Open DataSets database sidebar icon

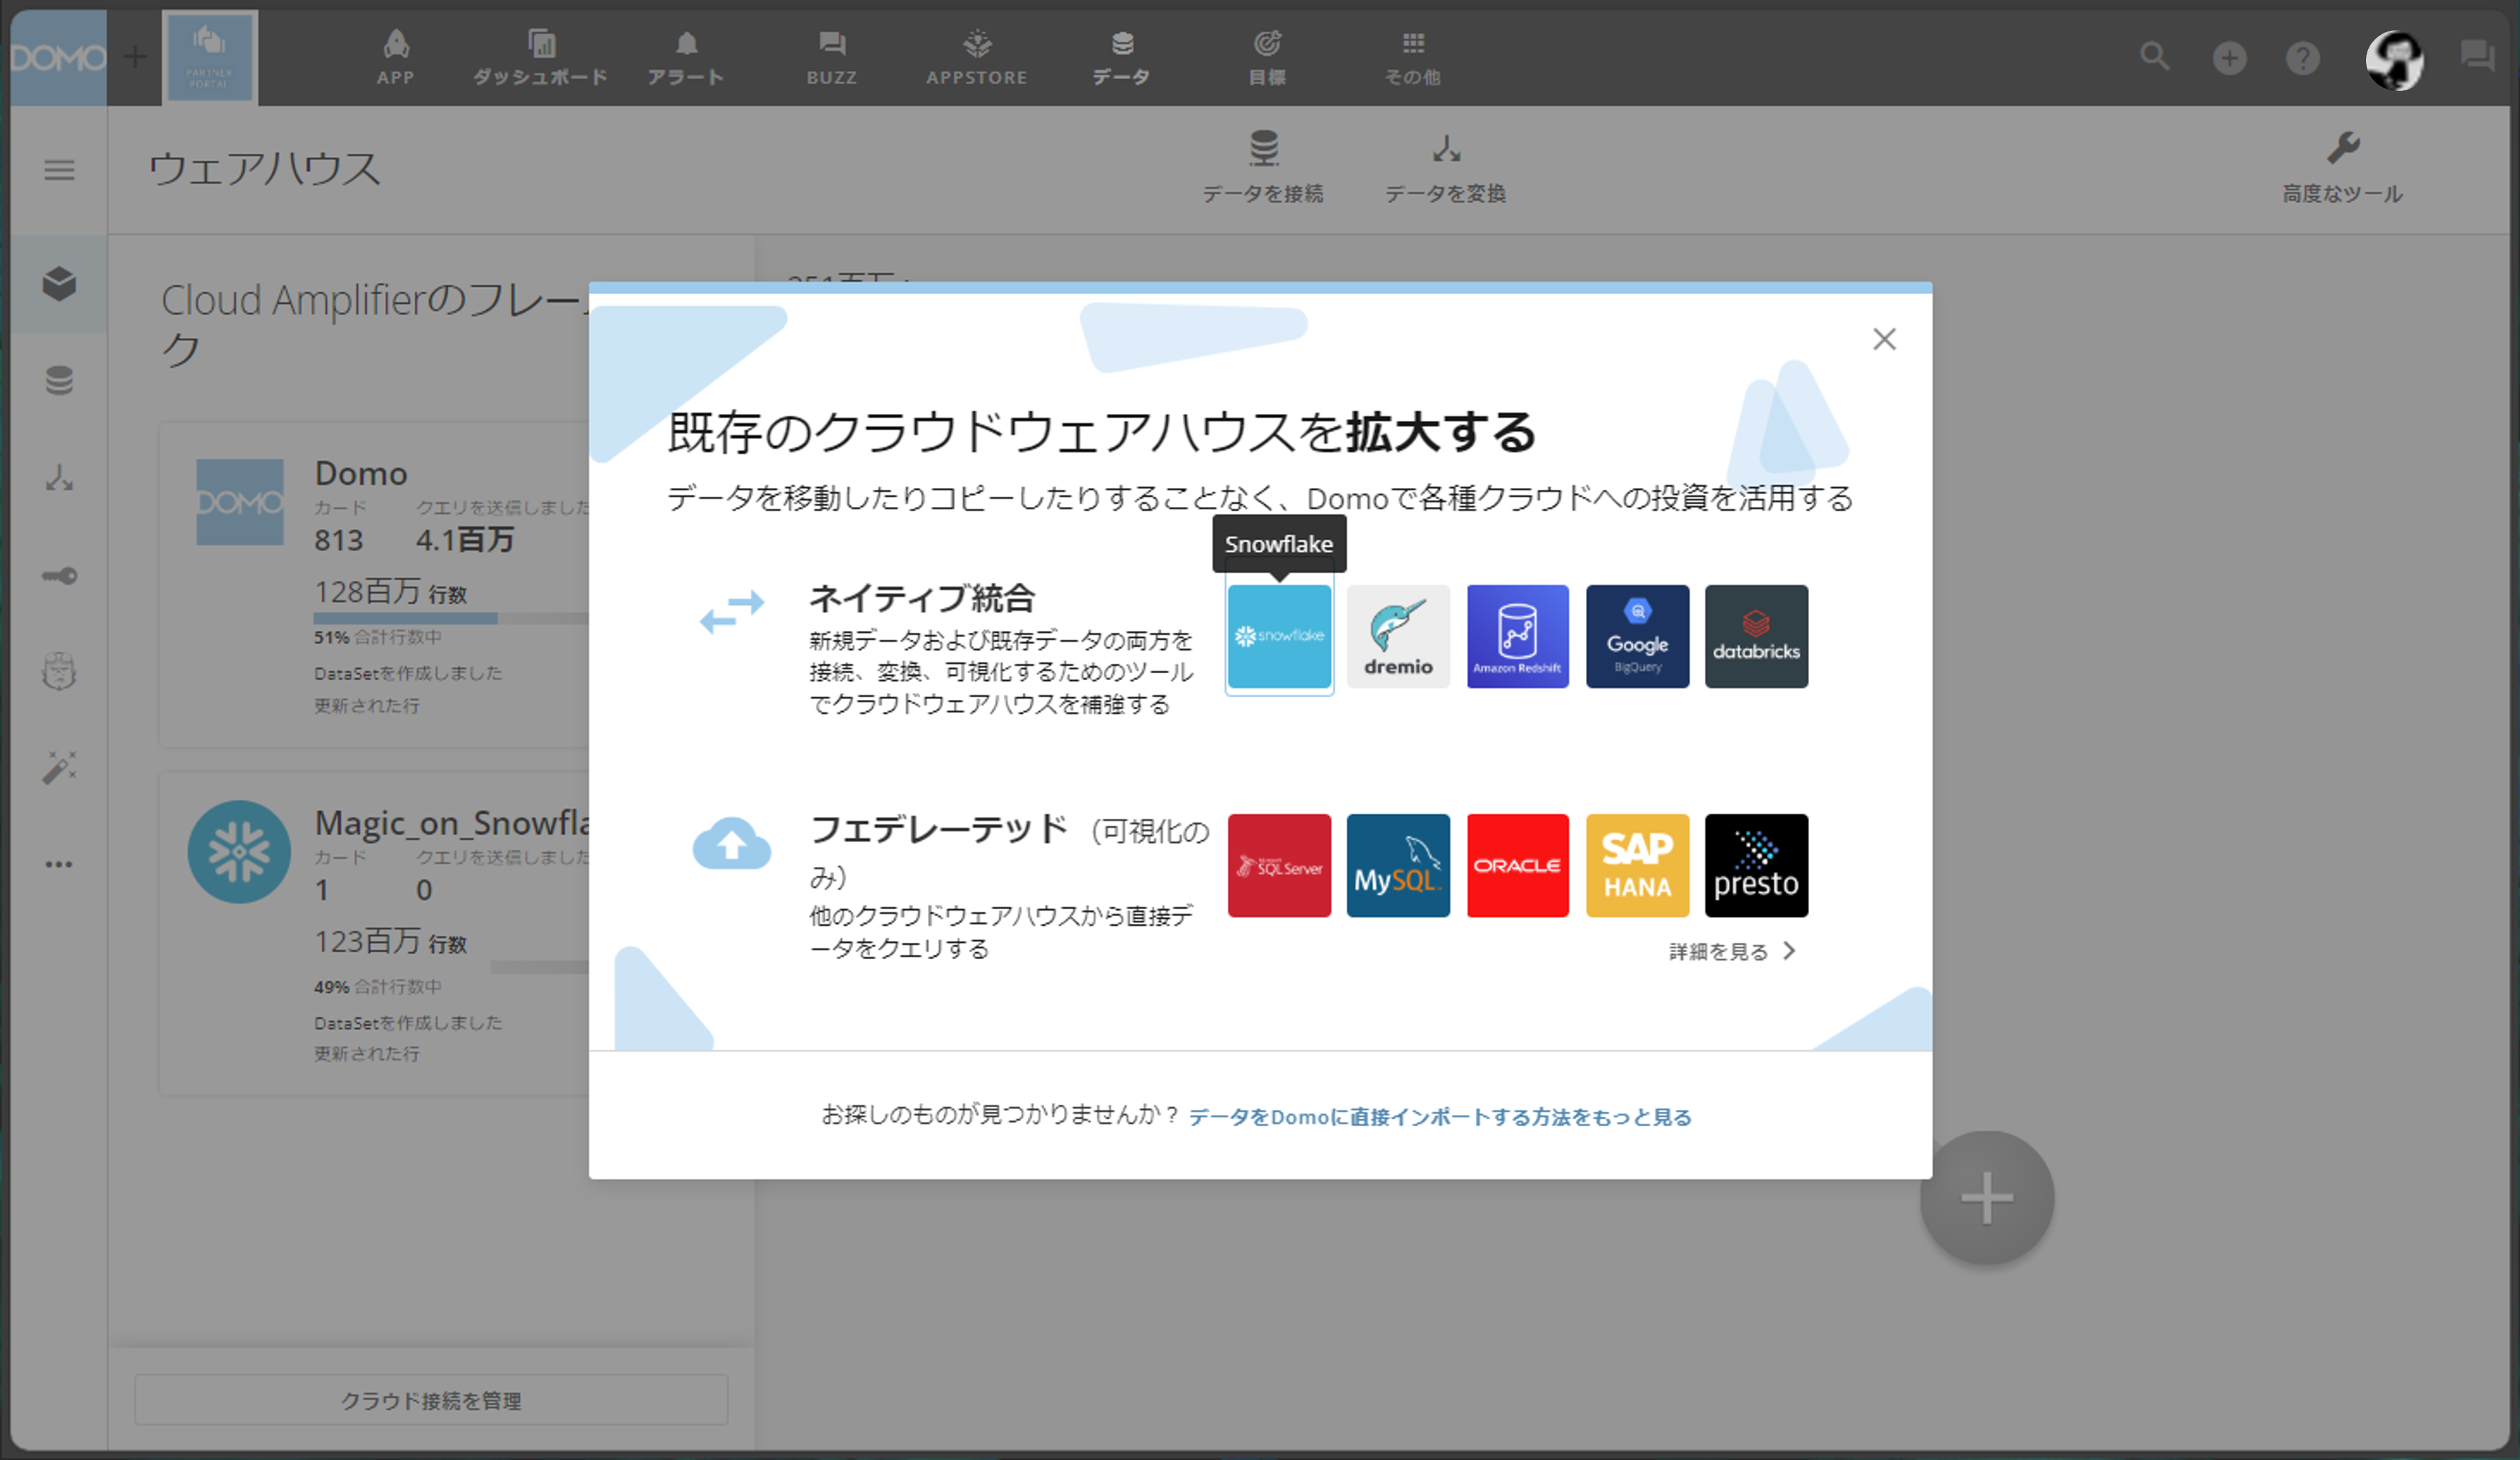(59, 380)
